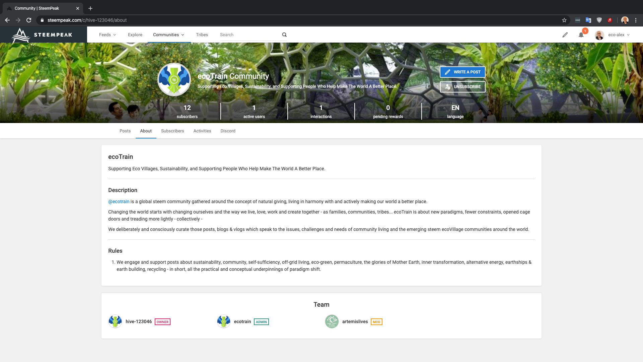This screenshot has width=643, height=362.
Task: Click the browser forward arrow
Action: click(x=18, y=20)
